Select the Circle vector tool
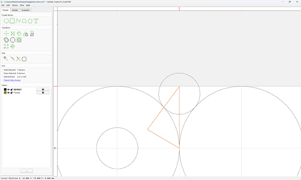This screenshot has height=180, width=301. pos(6,21)
